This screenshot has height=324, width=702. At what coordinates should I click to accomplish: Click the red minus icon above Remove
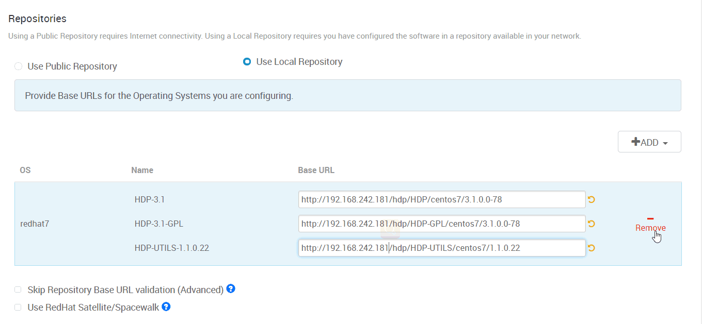click(x=650, y=218)
